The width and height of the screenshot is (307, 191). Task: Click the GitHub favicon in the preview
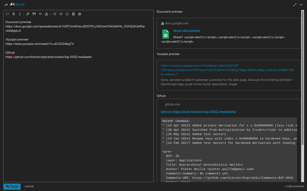(162, 104)
